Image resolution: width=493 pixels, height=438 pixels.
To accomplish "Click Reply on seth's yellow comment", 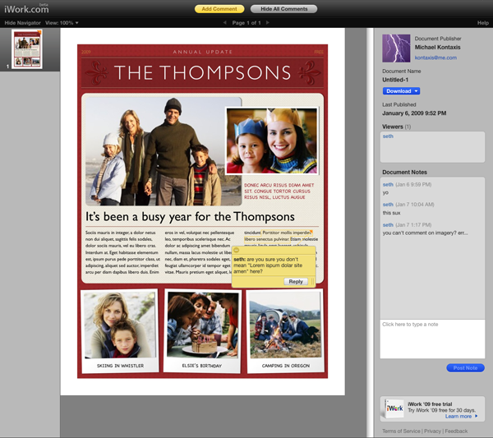I will click(297, 281).
